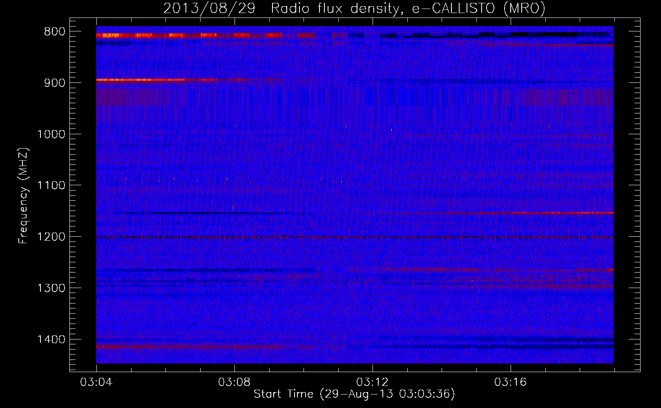This screenshot has height=408, width=661.
Task: Click the 900 frequency tick label
Action: point(55,83)
